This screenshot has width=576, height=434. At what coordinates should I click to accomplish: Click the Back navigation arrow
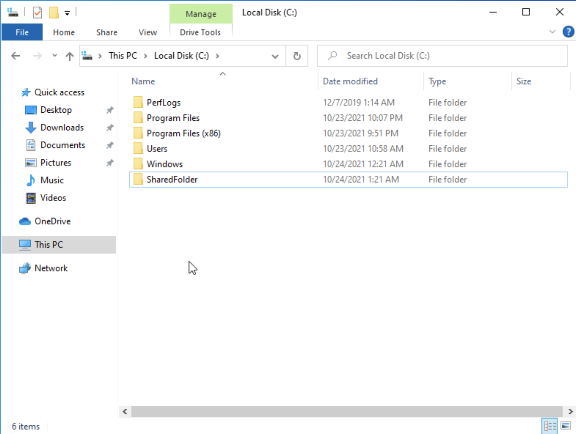[15, 56]
